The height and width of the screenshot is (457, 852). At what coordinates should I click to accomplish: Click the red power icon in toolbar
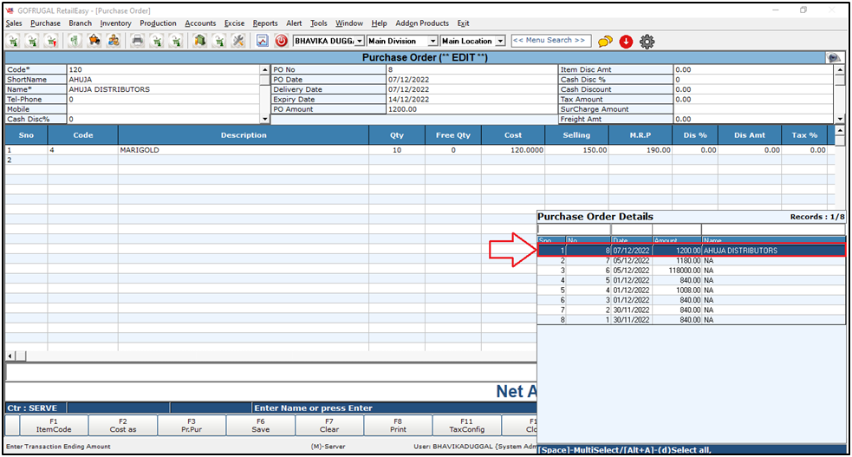click(x=281, y=41)
